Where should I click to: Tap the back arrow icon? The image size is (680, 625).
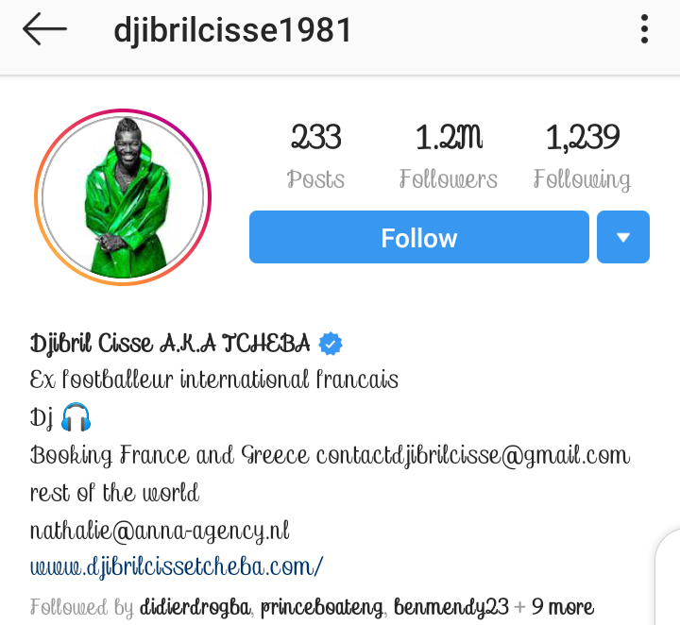tap(44, 29)
